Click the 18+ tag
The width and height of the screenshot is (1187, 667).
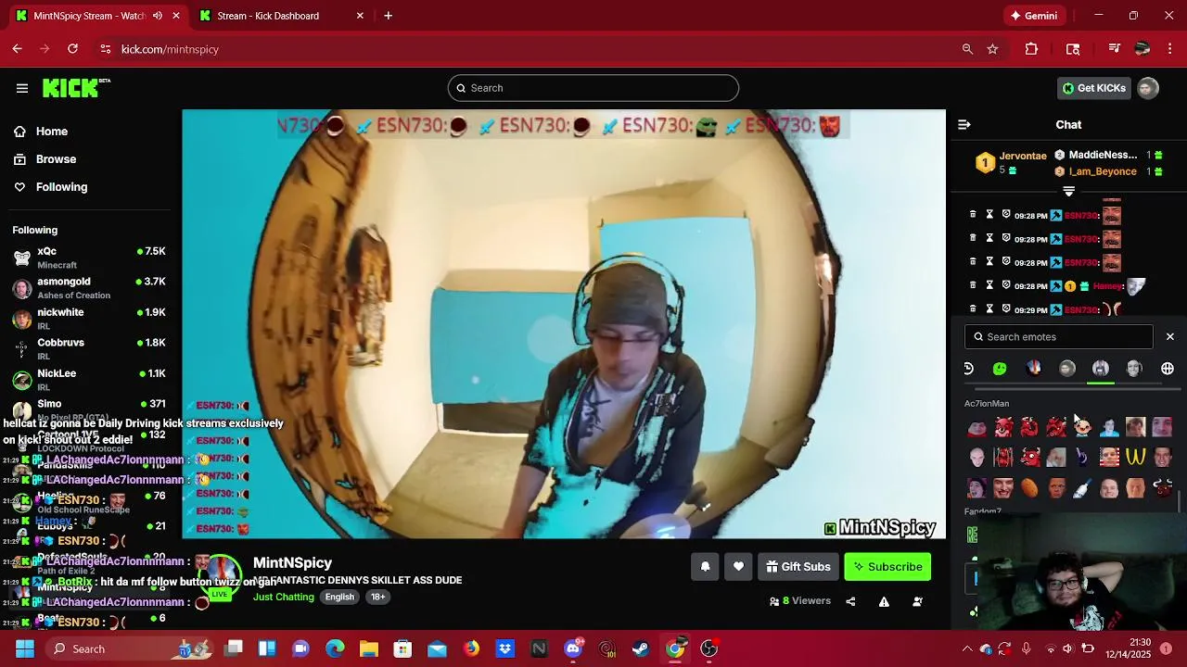click(378, 597)
